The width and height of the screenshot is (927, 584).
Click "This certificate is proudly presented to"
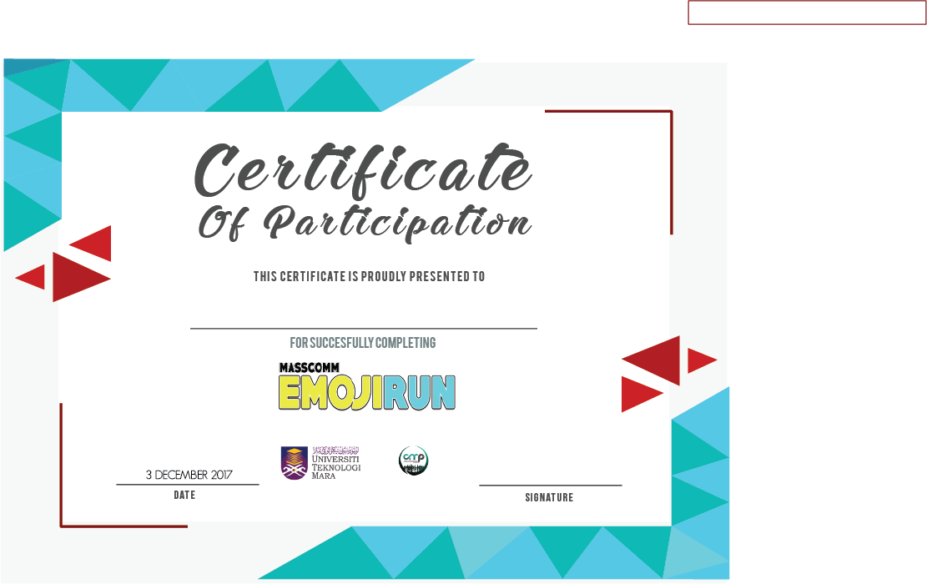coord(369,276)
